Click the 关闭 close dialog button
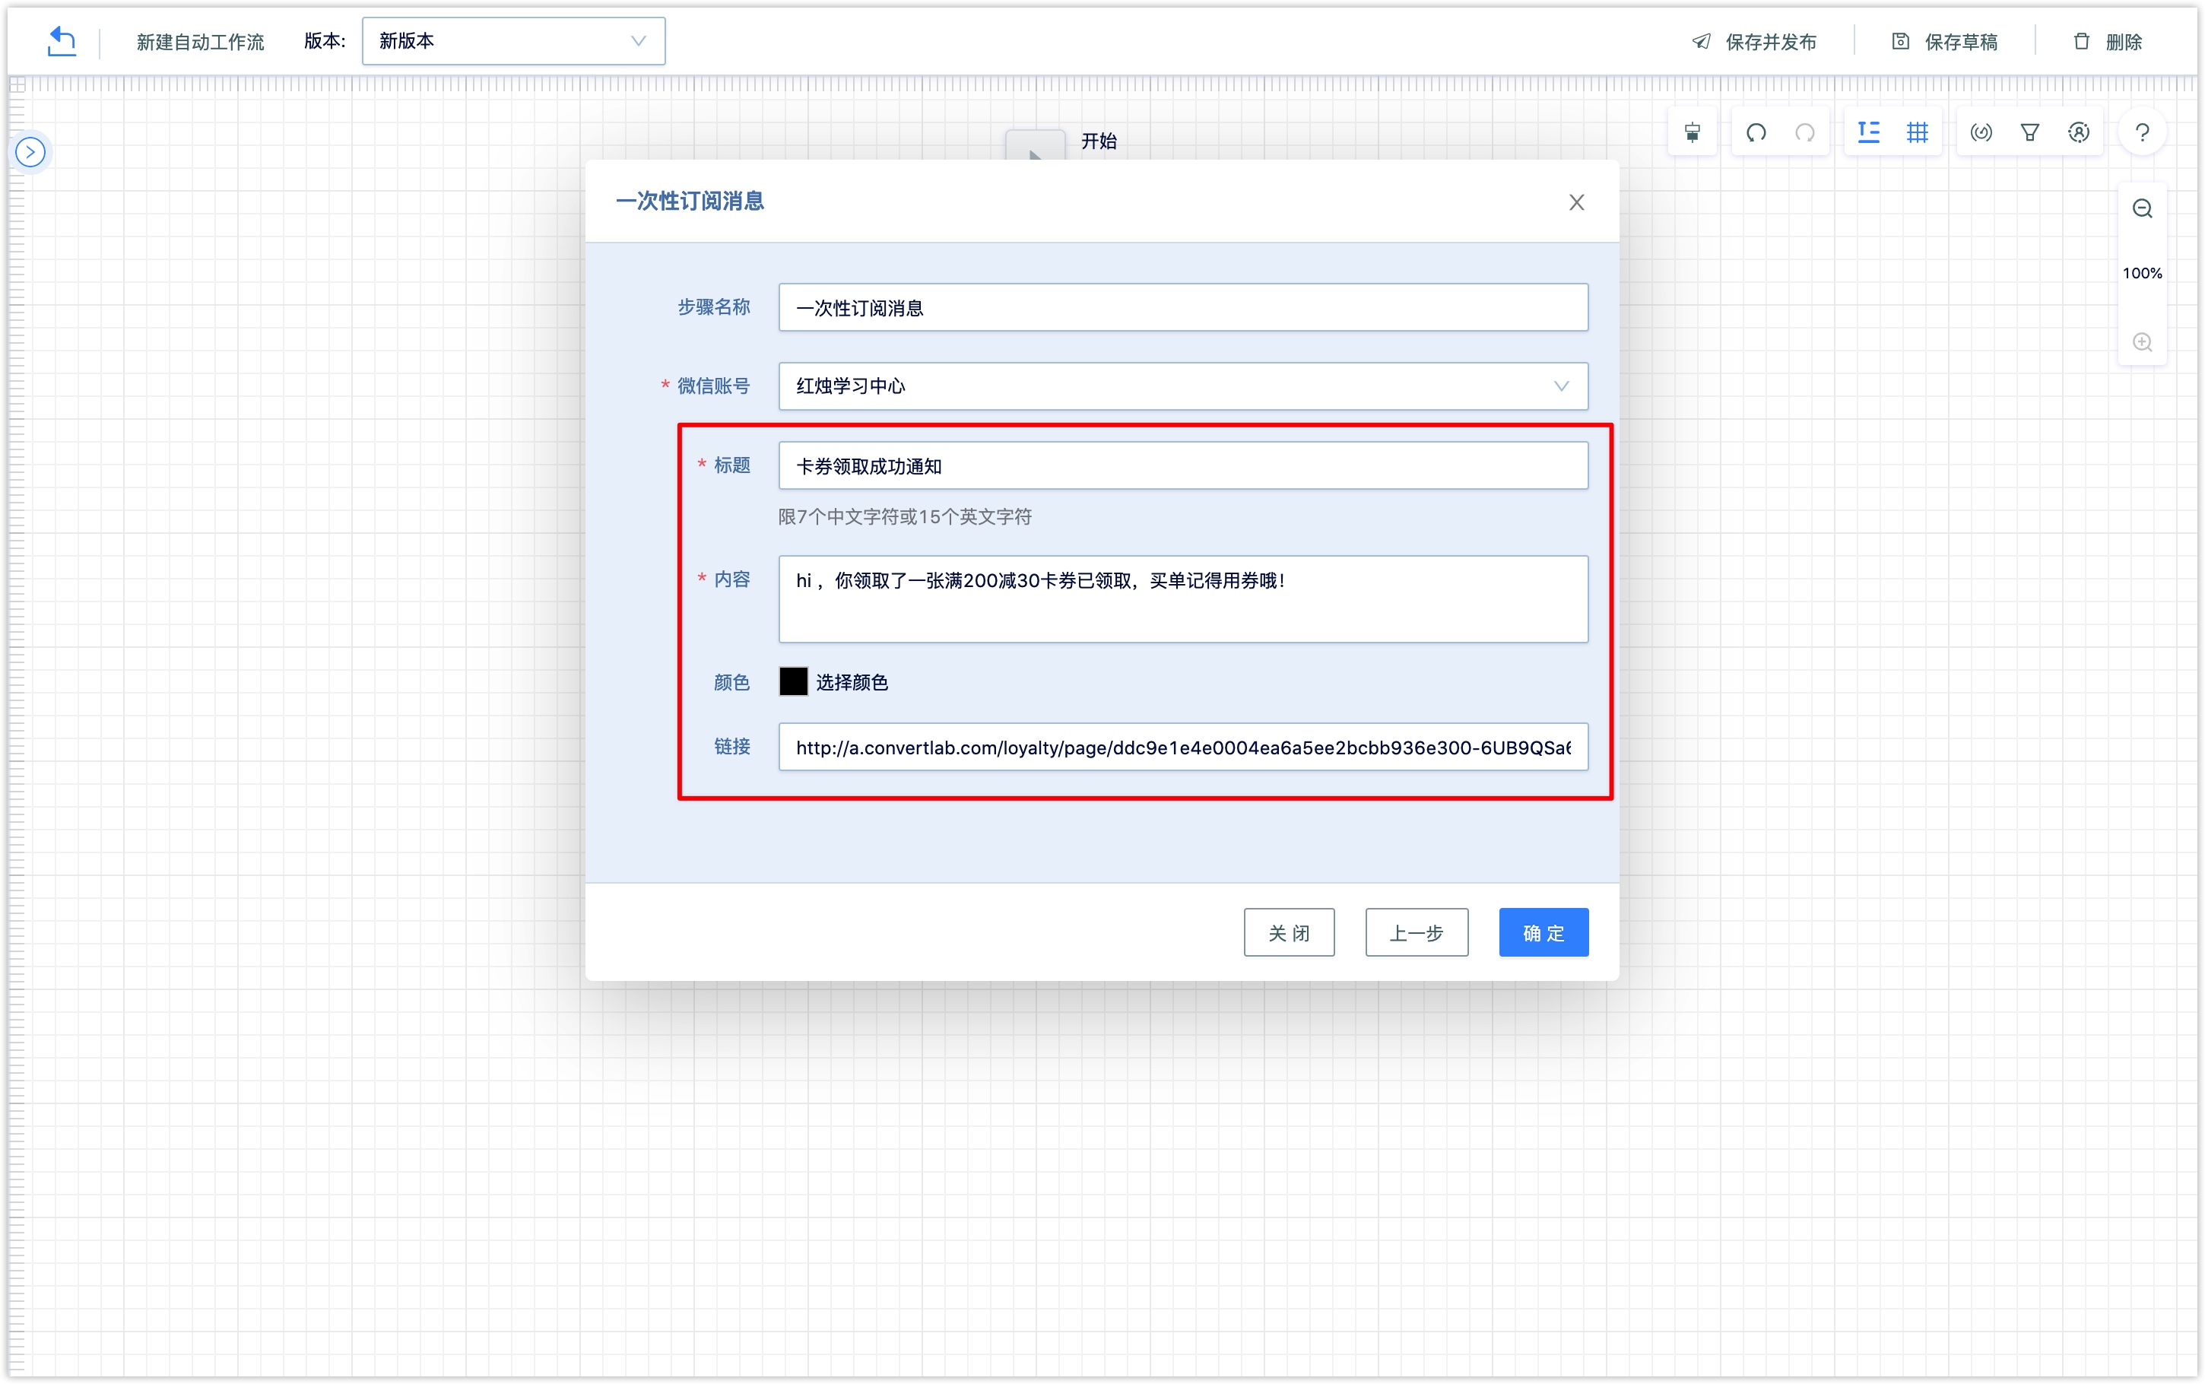Viewport: 2205px width, 1384px height. (1288, 933)
